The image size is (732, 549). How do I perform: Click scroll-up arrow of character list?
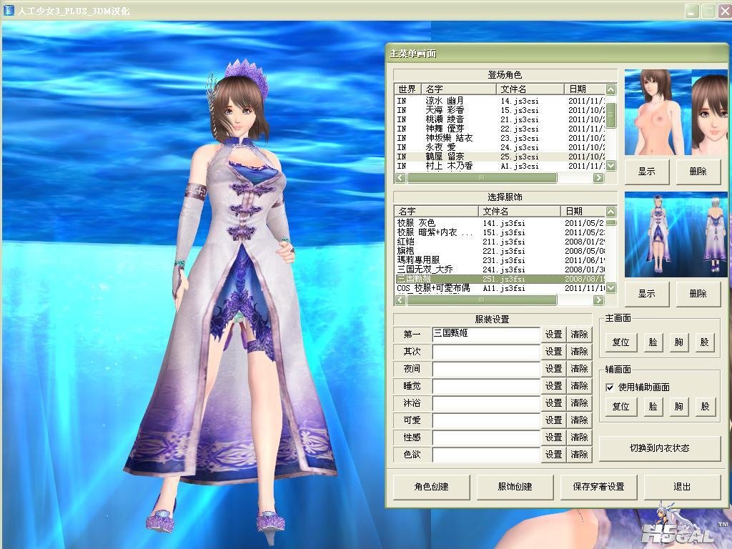[610, 89]
